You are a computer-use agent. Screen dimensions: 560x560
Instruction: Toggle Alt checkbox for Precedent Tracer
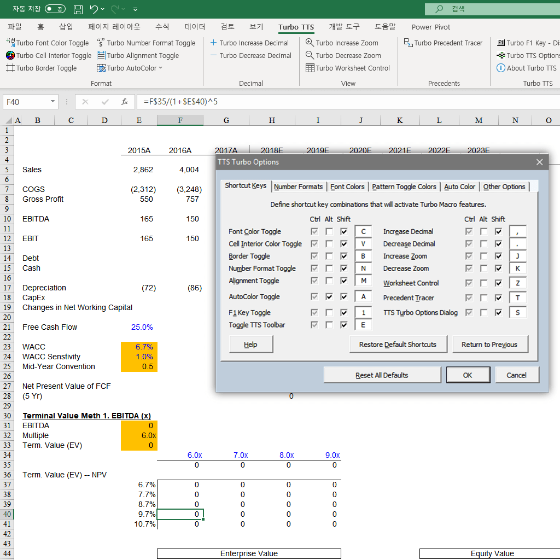pyautogui.click(x=483, y=297)
